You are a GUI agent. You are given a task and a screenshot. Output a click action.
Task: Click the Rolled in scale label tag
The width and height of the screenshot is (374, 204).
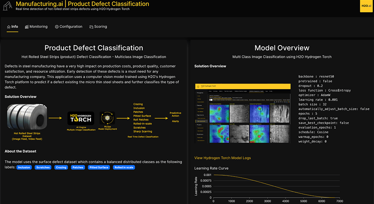pos(124,167)
